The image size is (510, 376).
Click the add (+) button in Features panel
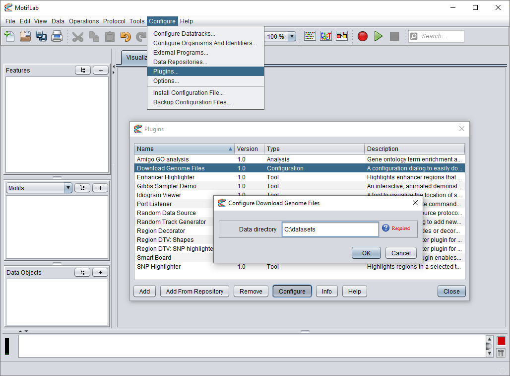[101, 71]
